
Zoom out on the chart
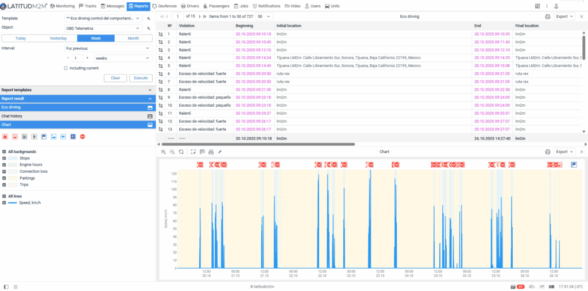click(172, 152)
